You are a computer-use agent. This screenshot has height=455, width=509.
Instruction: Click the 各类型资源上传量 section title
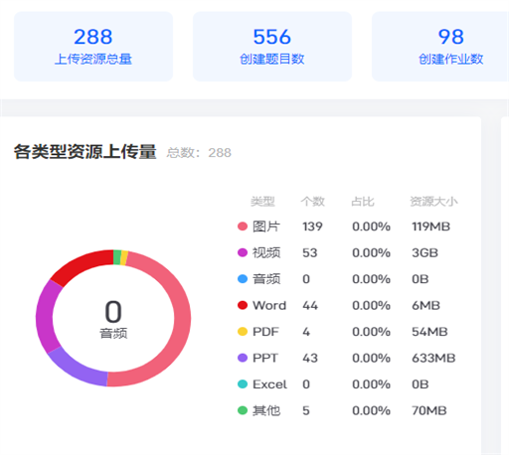(x=85, y=152)
